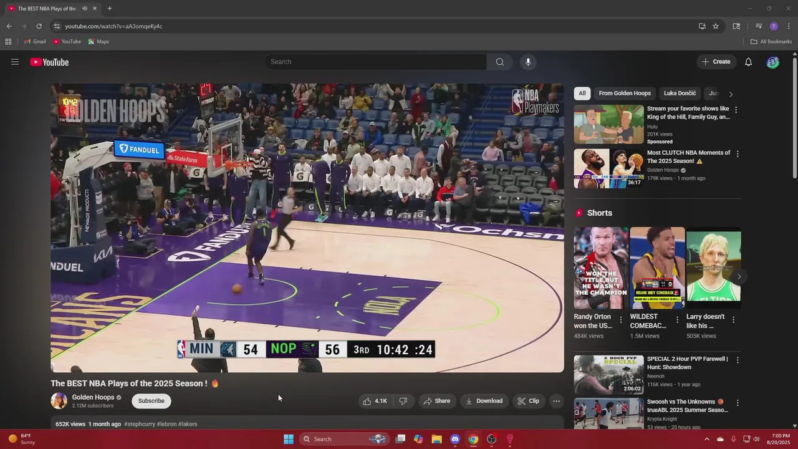798x449 pixels.
Task: Open options for SPECIAL 2 Hour PVP video
Action: [737, 360]
